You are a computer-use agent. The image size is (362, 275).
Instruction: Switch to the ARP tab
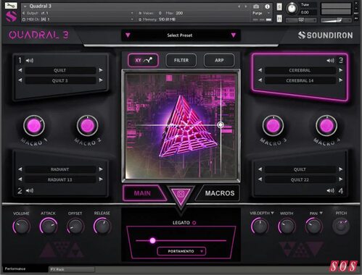pyautogui.click(x=219, y=60)
